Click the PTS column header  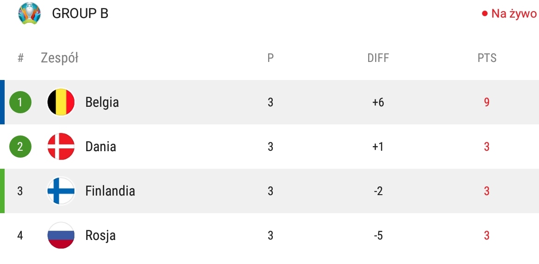click(487, 58)
